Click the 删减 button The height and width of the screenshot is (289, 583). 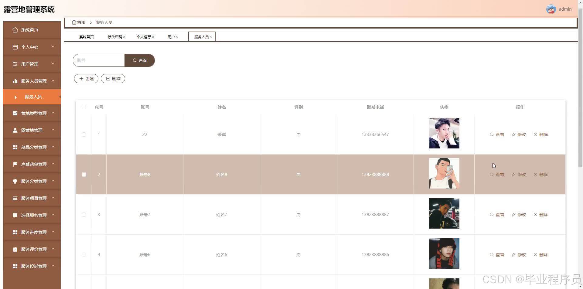tap(113, 79)
